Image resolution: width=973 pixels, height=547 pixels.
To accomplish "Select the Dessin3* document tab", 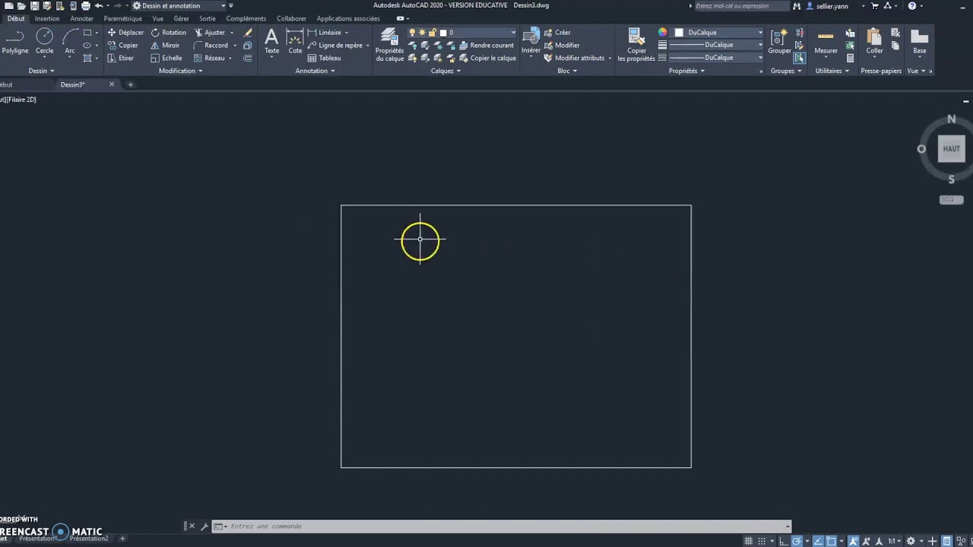I will [73, 84].
